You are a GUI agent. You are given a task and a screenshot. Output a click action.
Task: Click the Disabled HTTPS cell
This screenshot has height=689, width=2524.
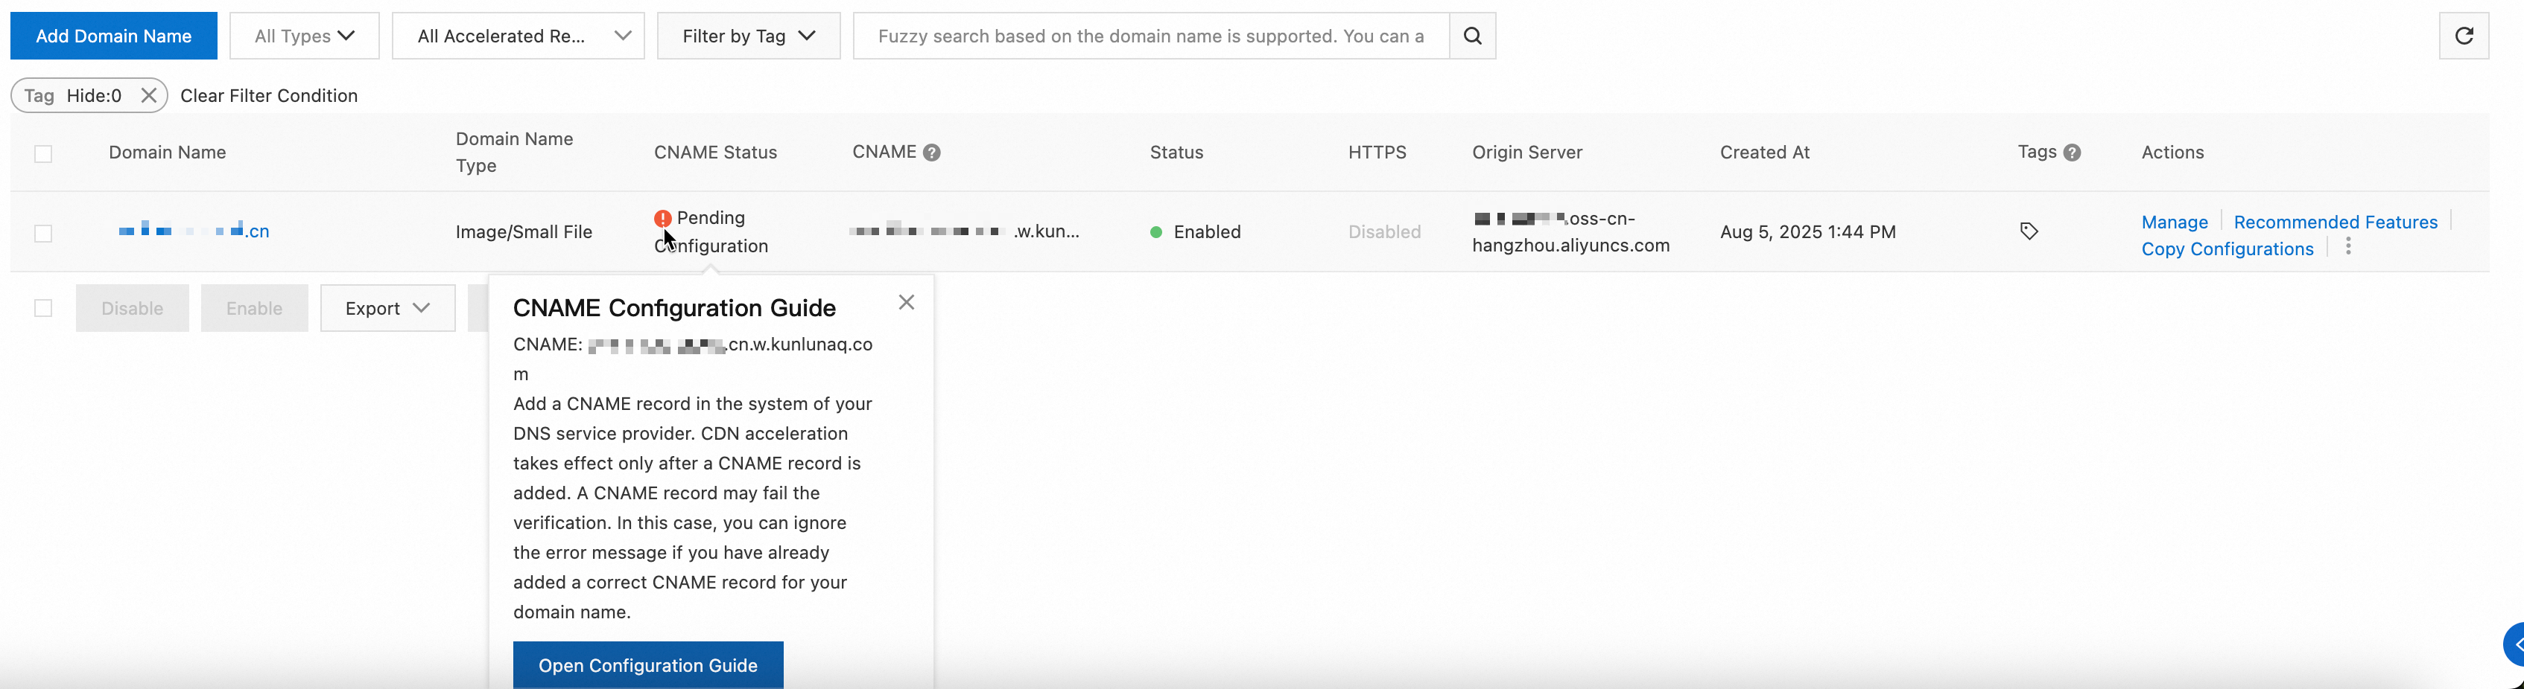(x=1384, y=232)
